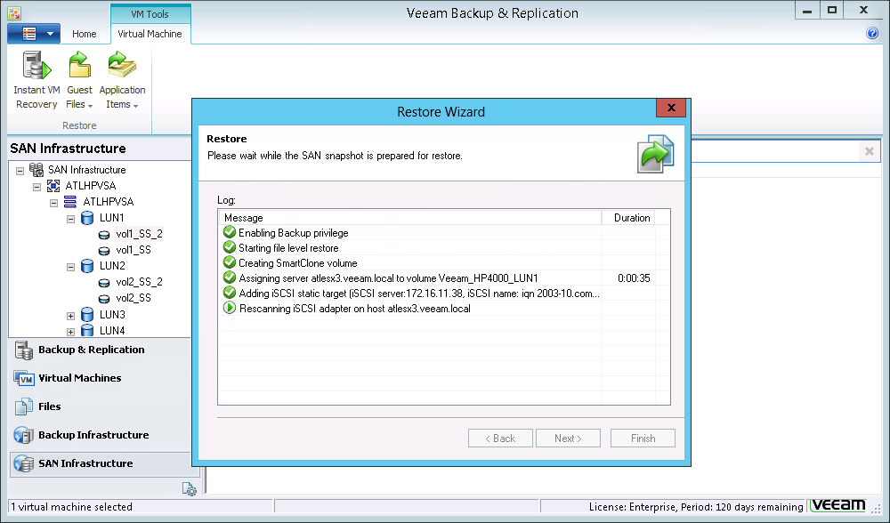Click the search input field

(775, 151)
